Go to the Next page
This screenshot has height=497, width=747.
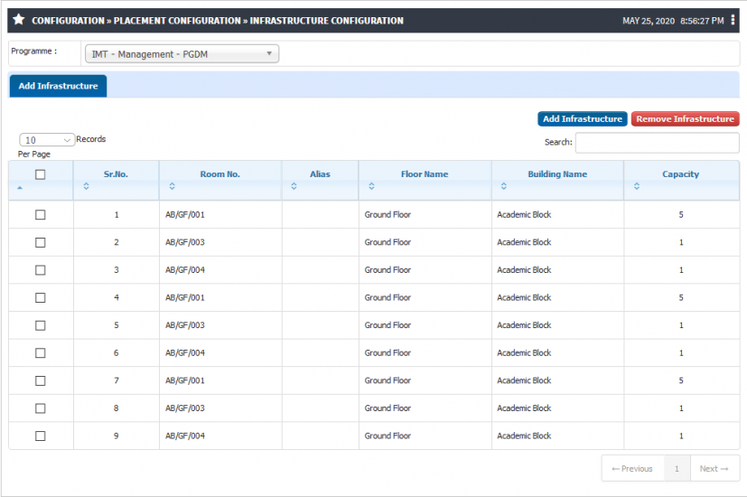714,469
